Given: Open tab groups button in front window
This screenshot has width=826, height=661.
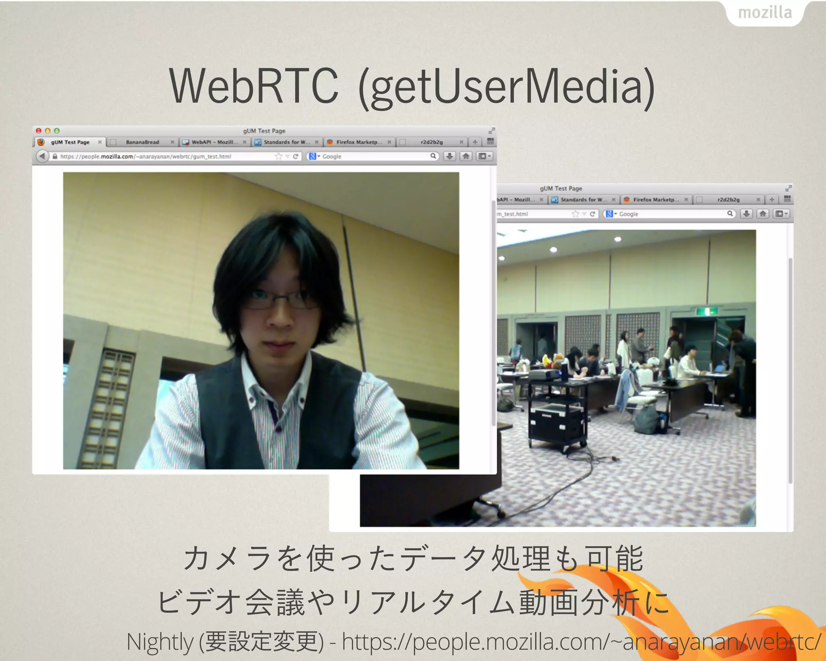Looking at the screenshot, I should coord(490,141).
